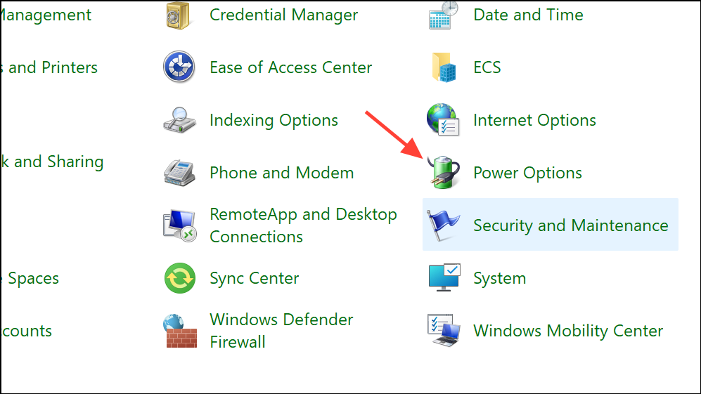
Task: Click the Indexing Options text link
Action: point(274,121)
